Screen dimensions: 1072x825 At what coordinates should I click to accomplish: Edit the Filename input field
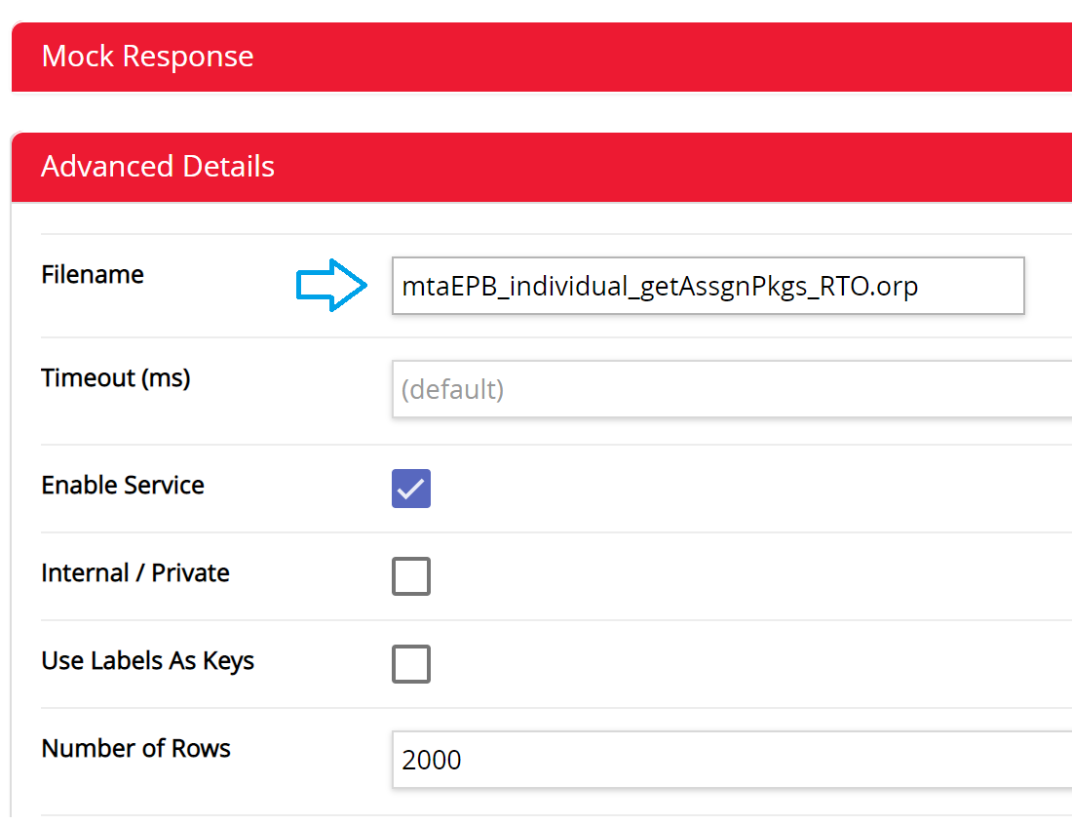pos(708,286)
